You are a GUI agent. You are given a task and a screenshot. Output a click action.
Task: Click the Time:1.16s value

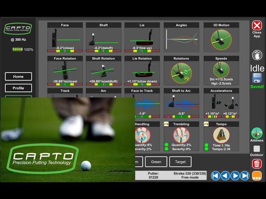[221, 146]
